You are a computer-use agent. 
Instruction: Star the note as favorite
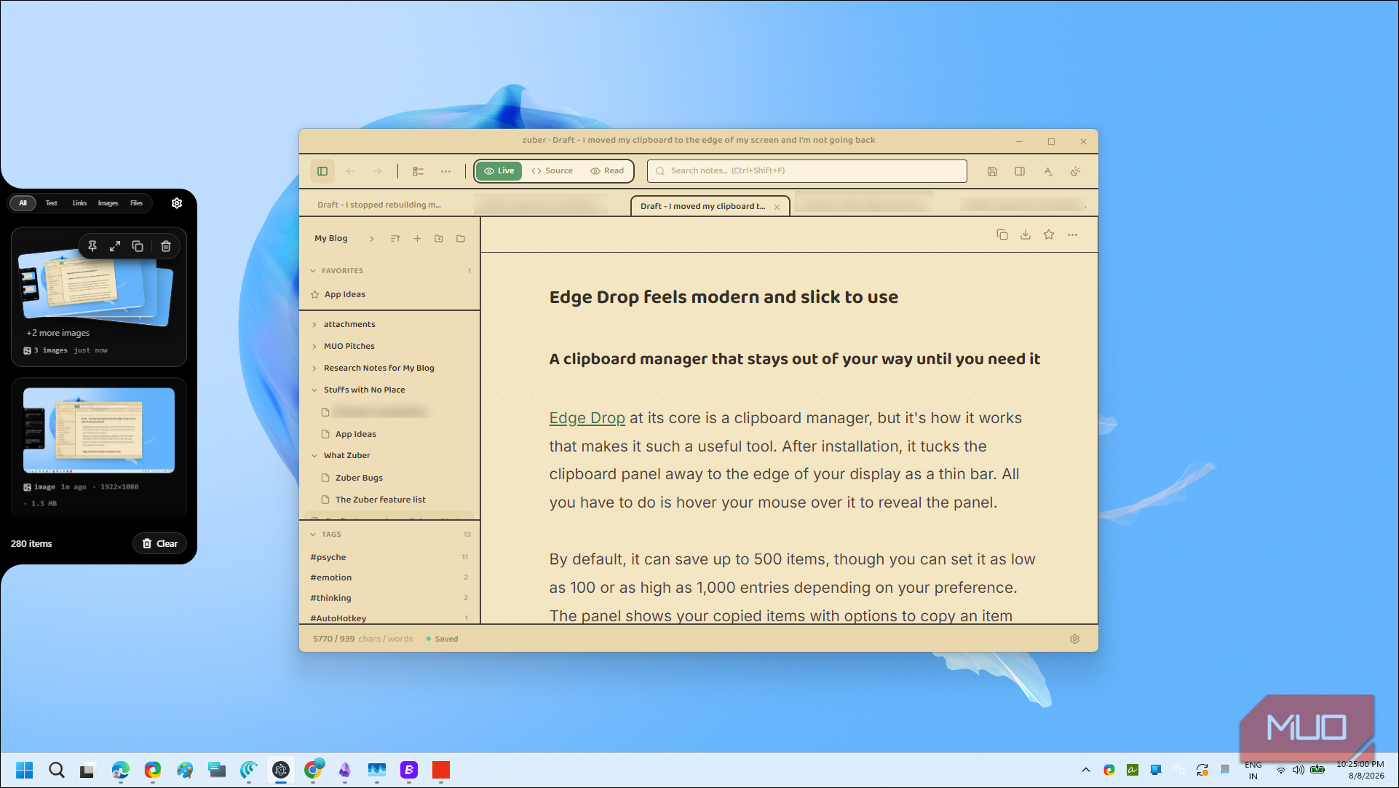(x=1049, y=235)
